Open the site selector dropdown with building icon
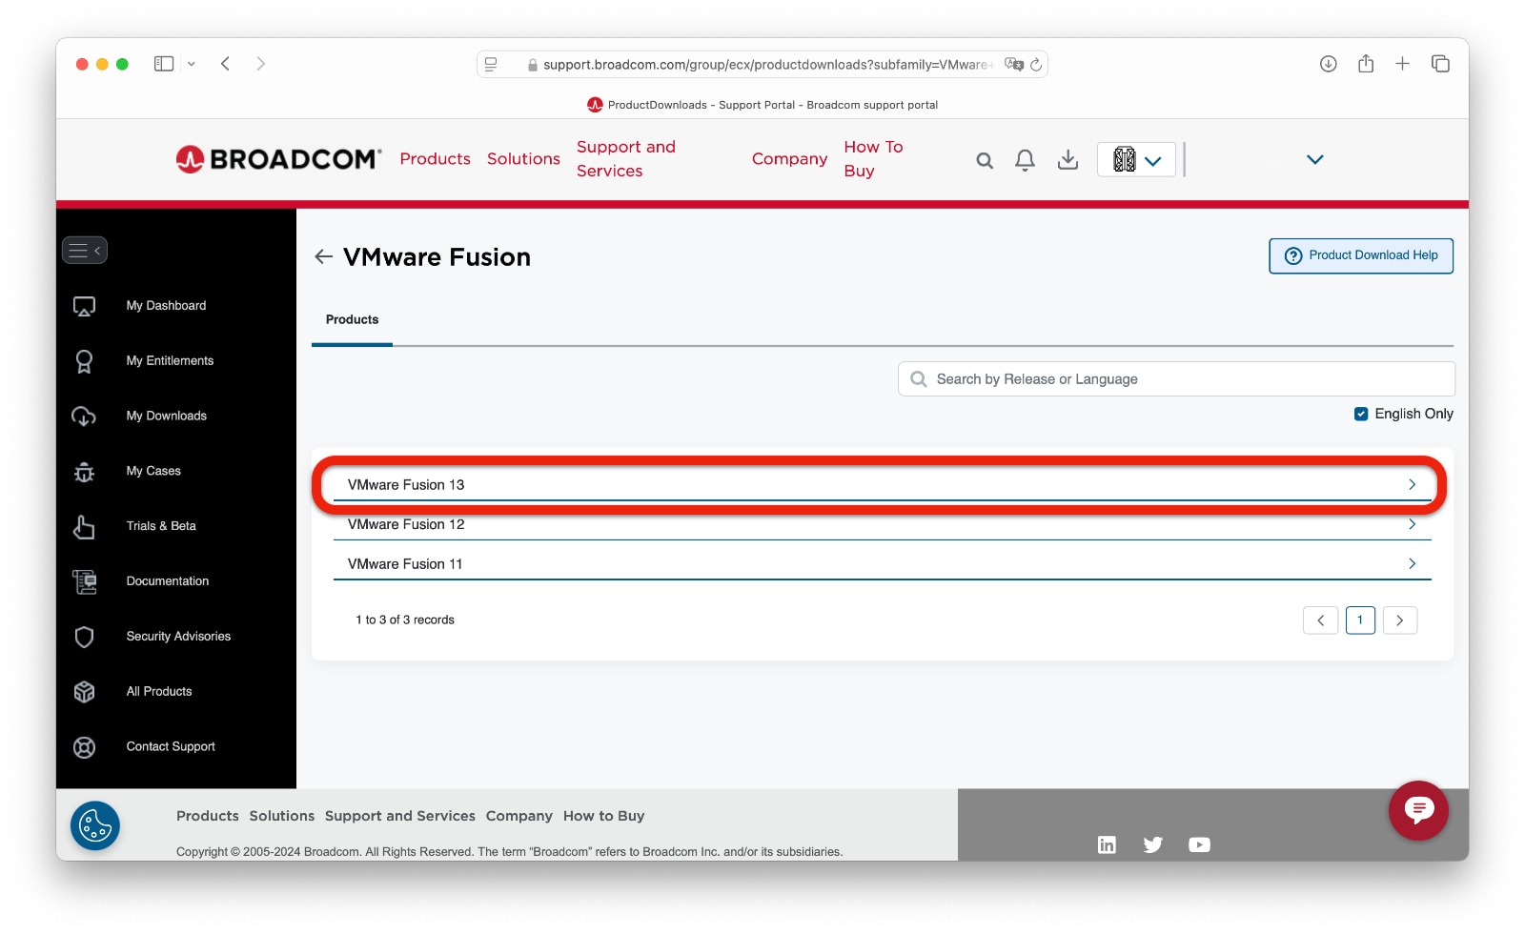 tap(1136, 159)
